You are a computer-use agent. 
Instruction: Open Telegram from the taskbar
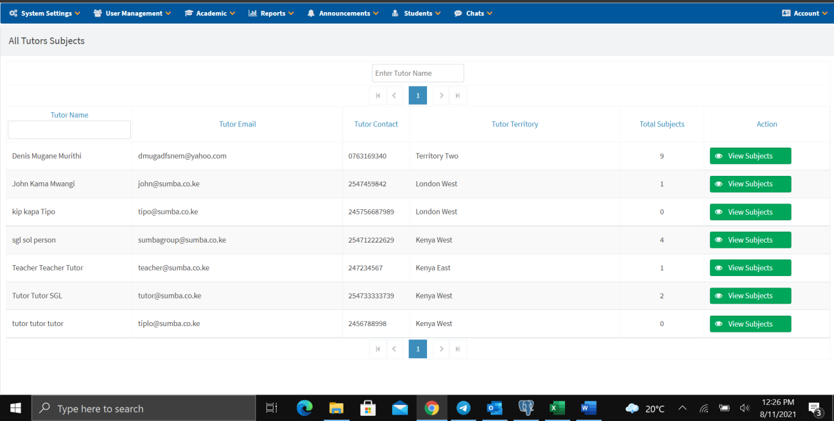click(463, 408)
